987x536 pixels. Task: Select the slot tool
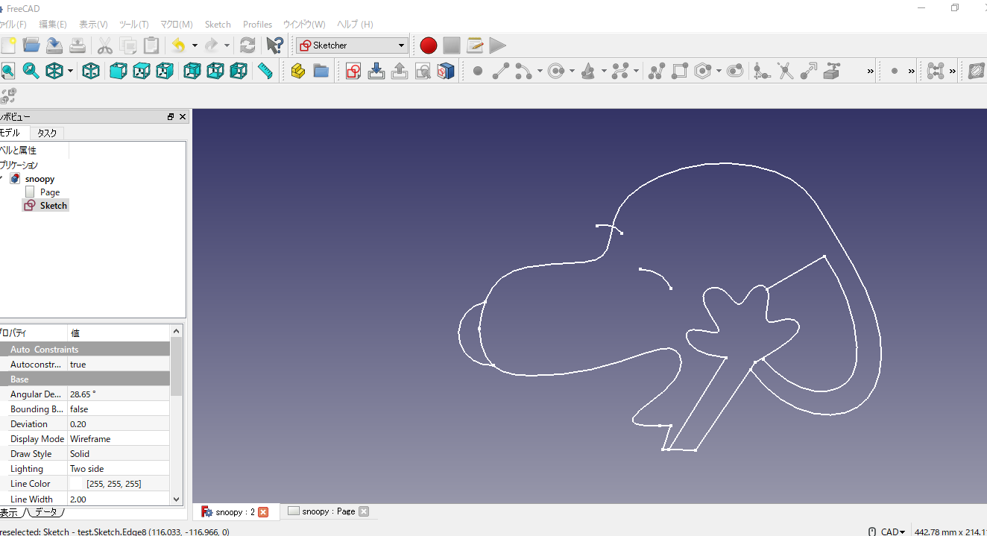[735, 71]
